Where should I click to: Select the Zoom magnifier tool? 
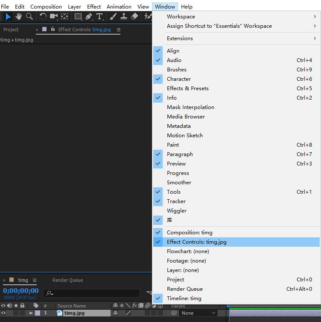[x=29, y=16]
